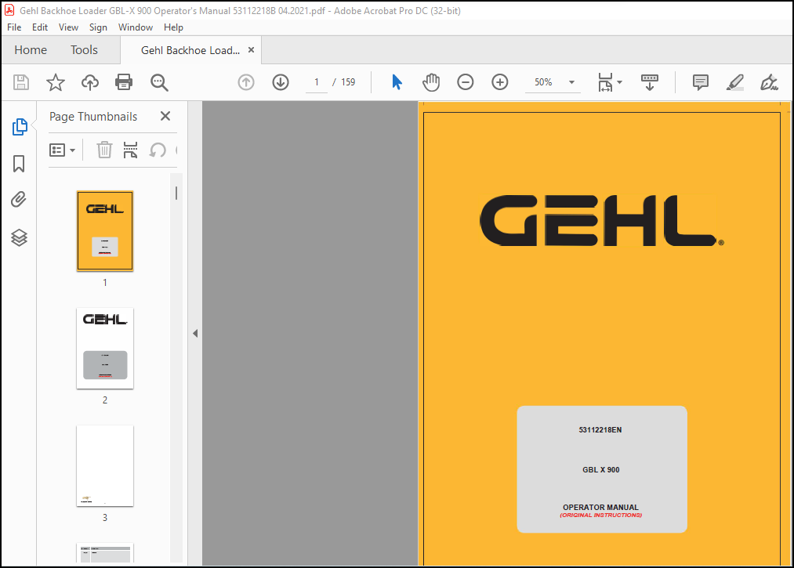Switch to the Tools tab
Viewport: 794px width, 568px height.
tap(84, 50)
